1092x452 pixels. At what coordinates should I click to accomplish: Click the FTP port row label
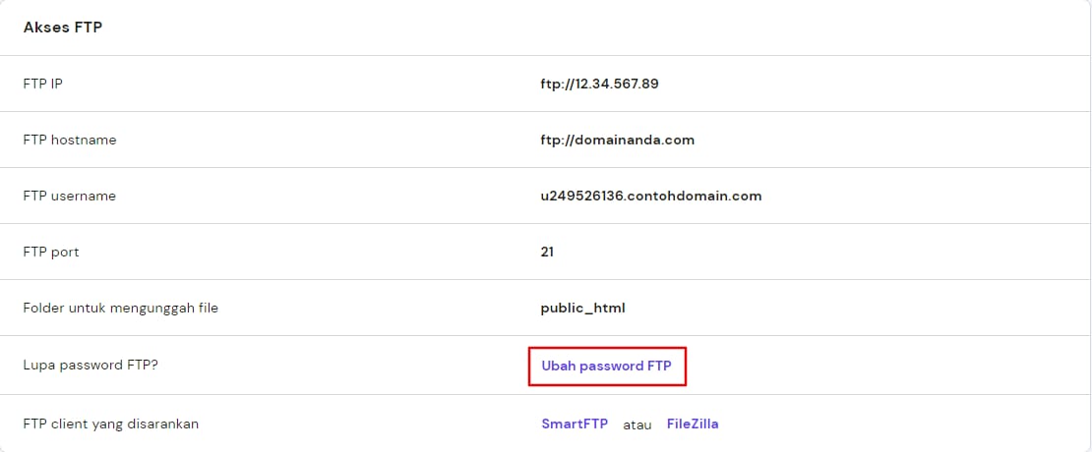click(51, 252)
